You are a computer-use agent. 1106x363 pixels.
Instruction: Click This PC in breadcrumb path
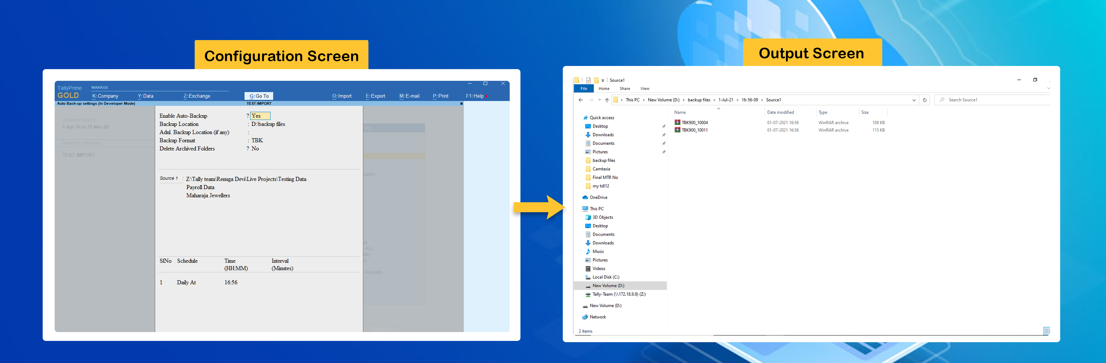click(x=632, y=100)
